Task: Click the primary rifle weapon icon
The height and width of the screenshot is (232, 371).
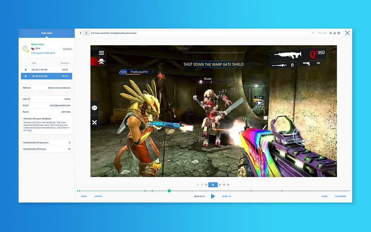Action: [x=288, y=55]
